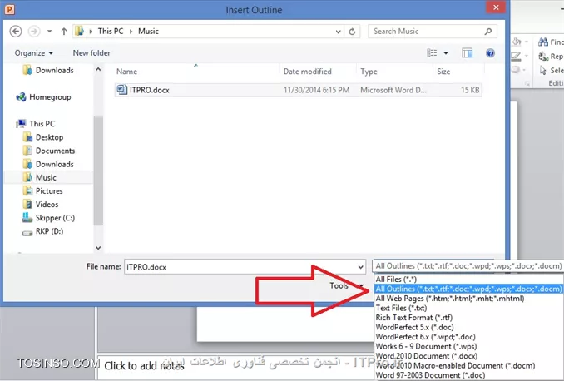
Task: Expand the address bar history dropdown
Action: (338, 32)
